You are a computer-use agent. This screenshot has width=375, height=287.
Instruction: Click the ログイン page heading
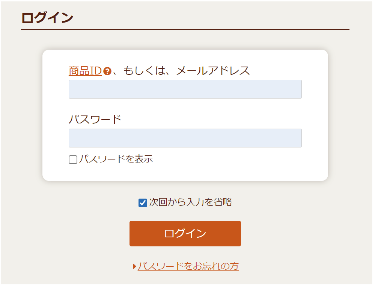tap(47, 18)
